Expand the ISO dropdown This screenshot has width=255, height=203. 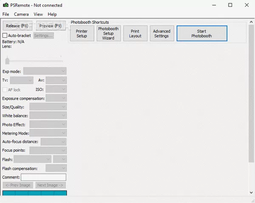[56, 89]
